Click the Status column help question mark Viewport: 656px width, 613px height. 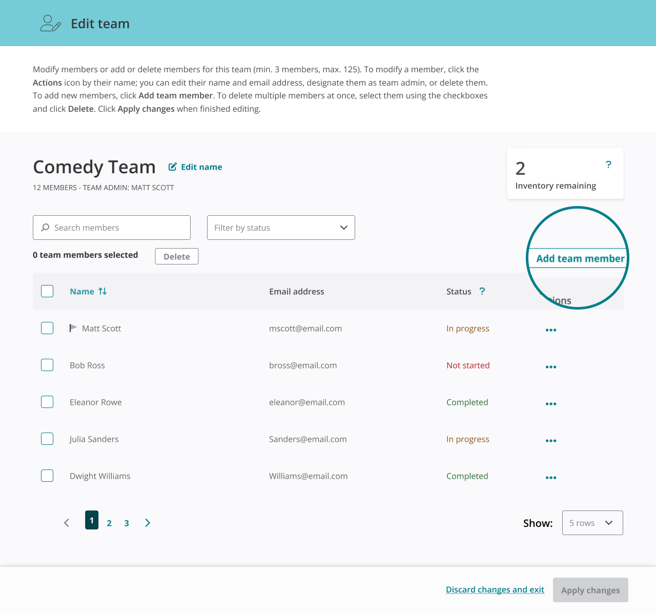click(x=482, y=291)
